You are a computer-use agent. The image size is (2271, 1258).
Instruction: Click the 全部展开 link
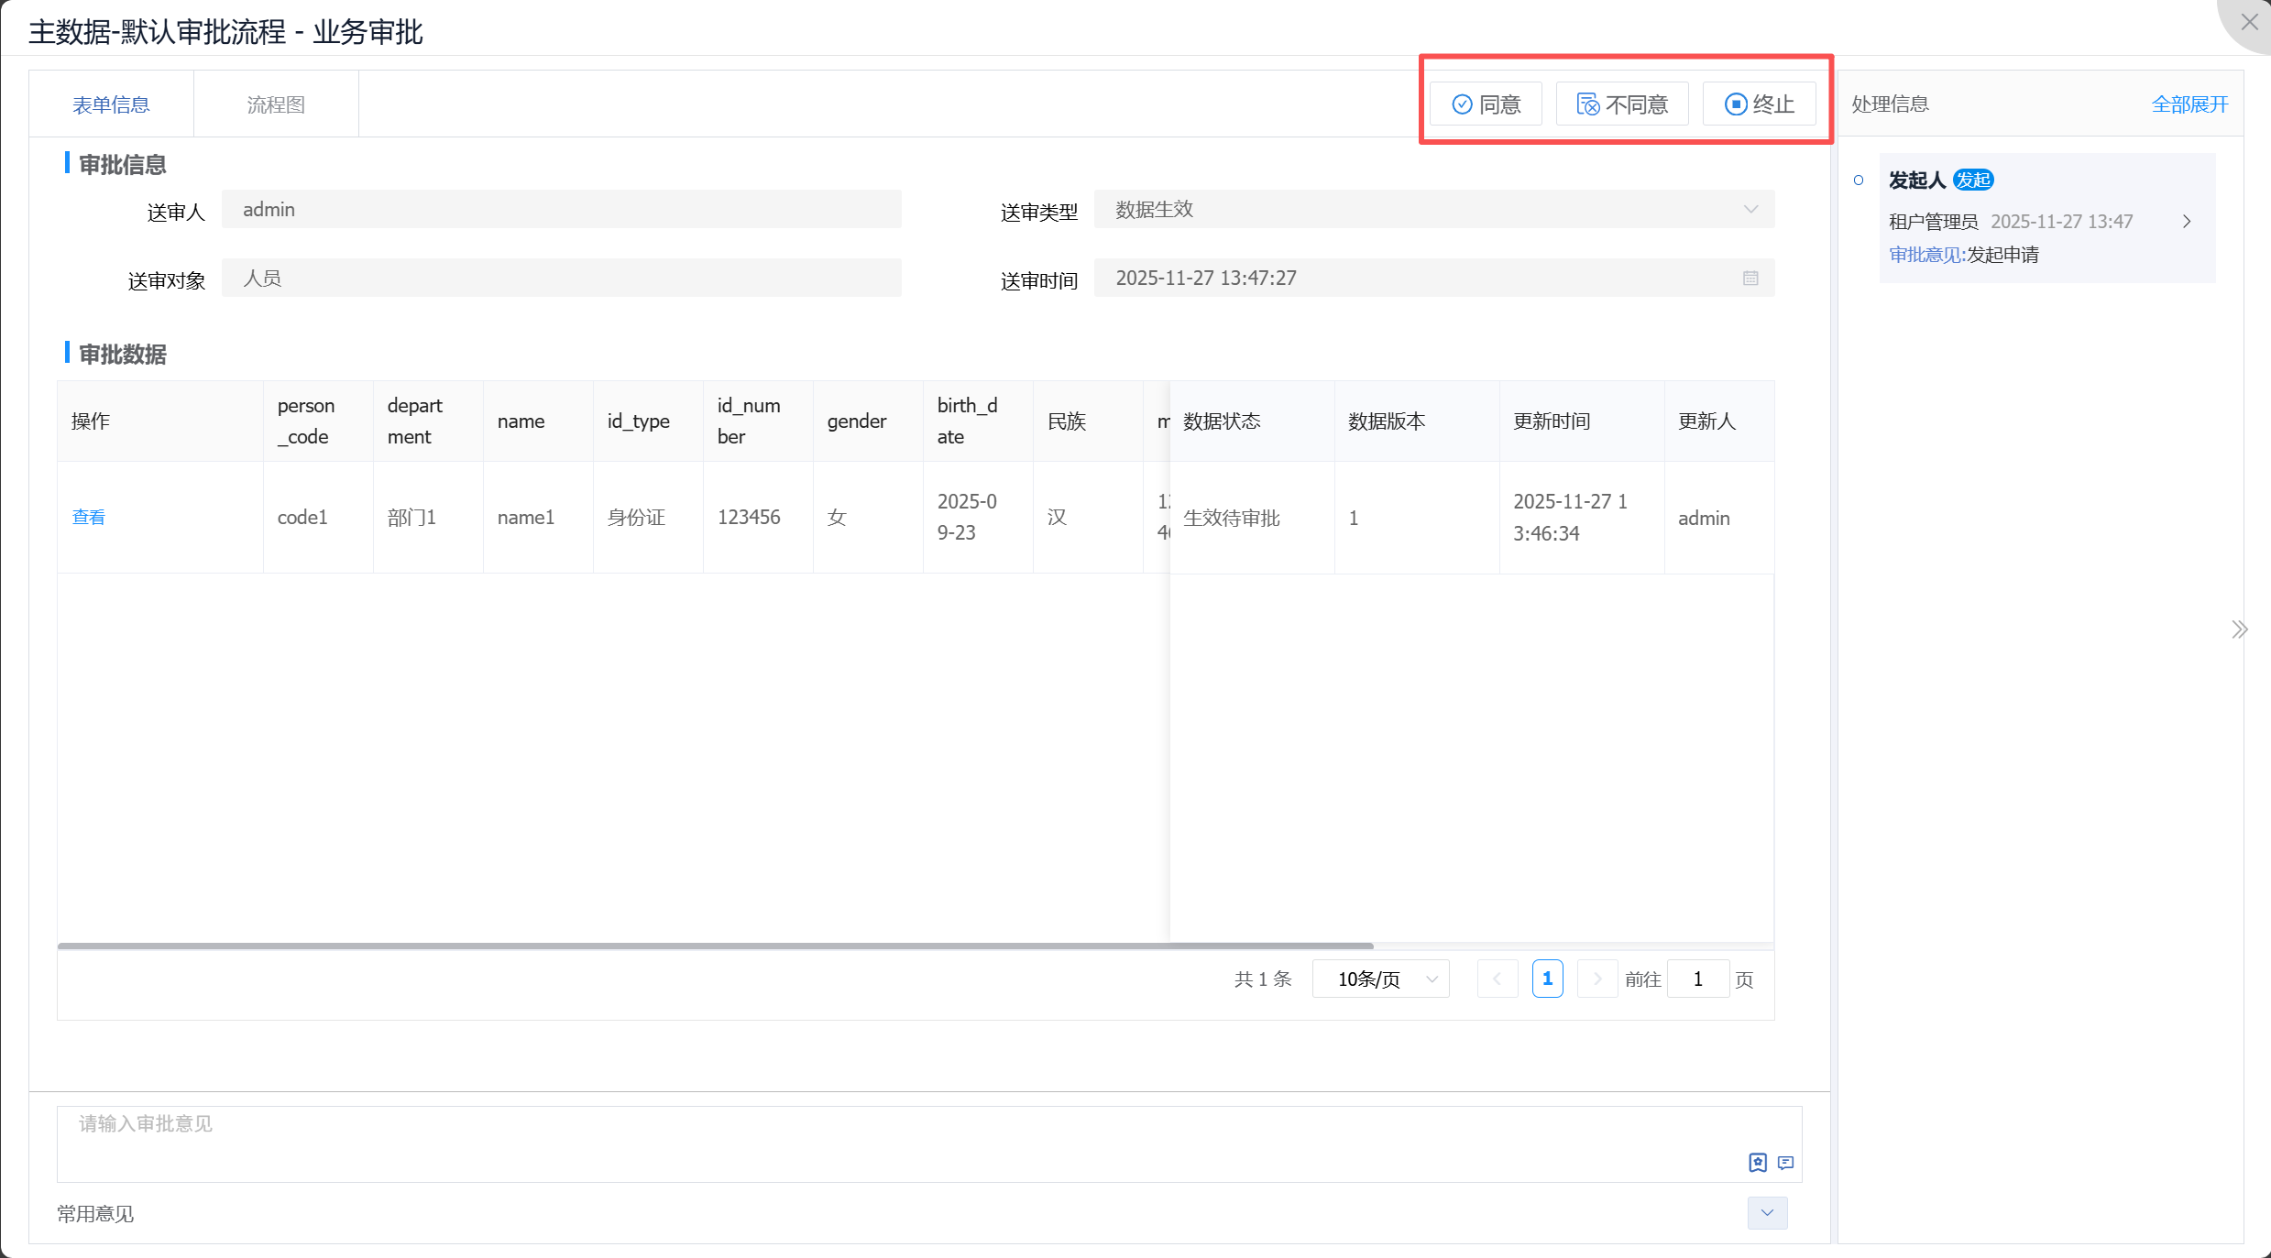2189,104
